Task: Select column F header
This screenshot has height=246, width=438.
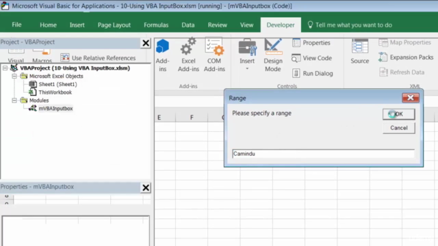Action: tap(192, 118)
